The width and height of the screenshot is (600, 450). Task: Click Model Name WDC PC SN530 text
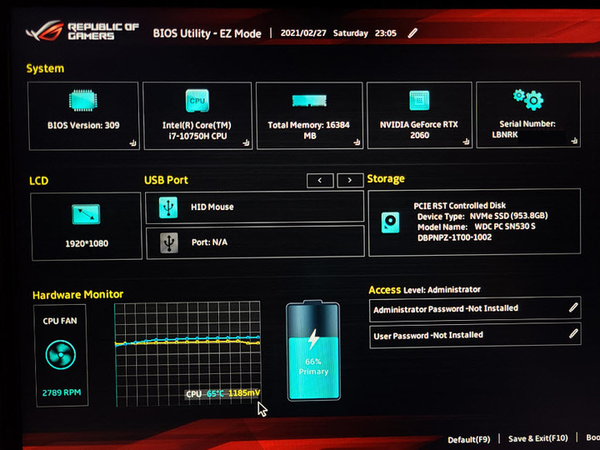477,227
